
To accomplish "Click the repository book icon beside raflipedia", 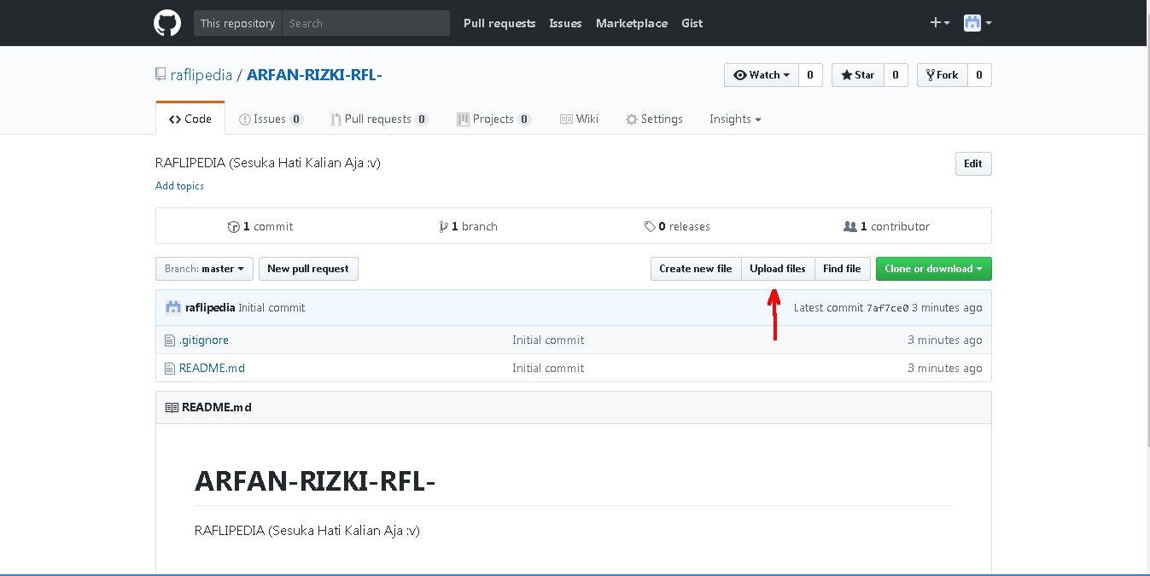I will point(160,74).
